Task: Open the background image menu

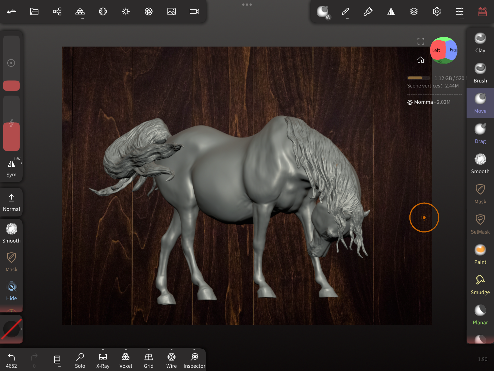Action: coord(171,12)
